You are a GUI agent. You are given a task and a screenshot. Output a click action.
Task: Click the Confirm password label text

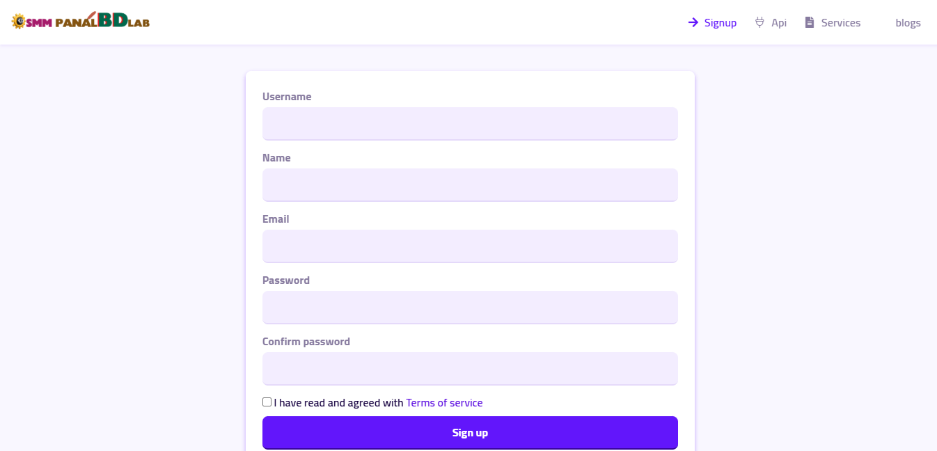point(306,342)
